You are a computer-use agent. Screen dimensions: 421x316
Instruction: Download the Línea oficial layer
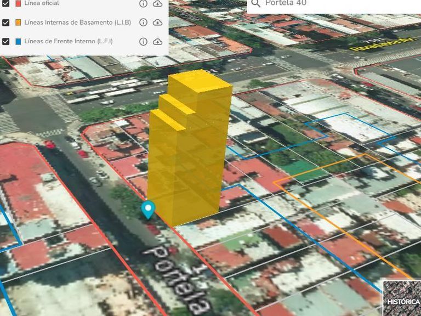pos(158,3)
